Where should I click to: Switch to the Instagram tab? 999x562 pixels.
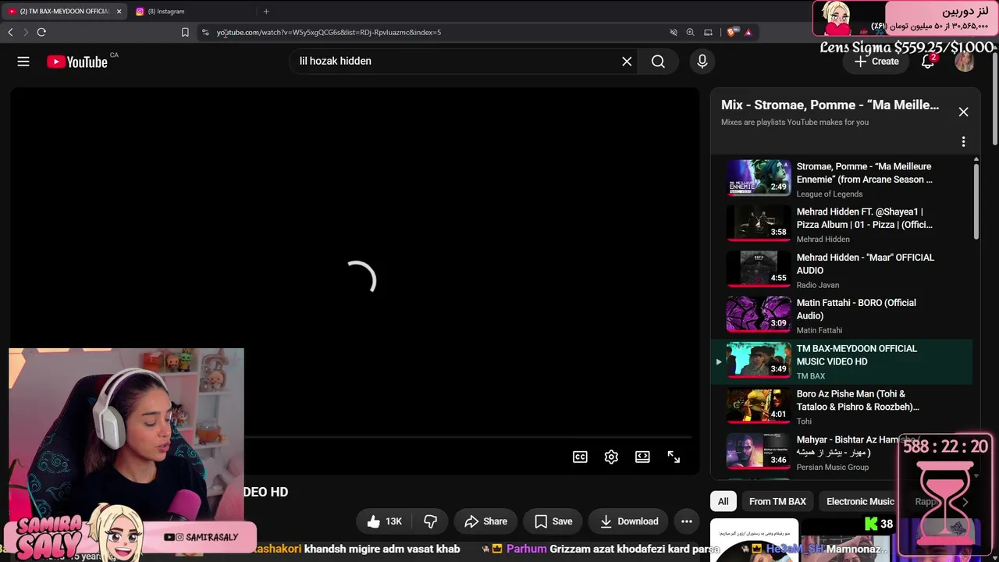[x=194, y=12]
